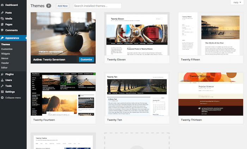Click the Comments speech bubble icon
This screenshot has width=247, height=149.
[x=2, y=30]
